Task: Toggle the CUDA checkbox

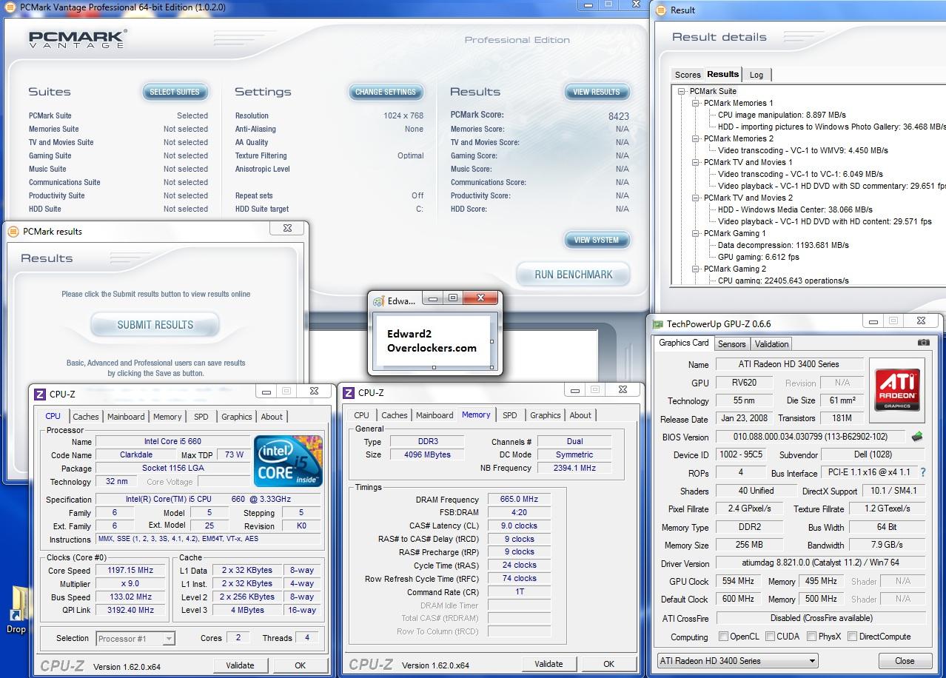Action: [x=771, y=637]
